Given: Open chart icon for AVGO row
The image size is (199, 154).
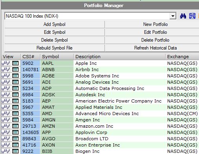Looking at the screenshot, I should click(6, 139).
